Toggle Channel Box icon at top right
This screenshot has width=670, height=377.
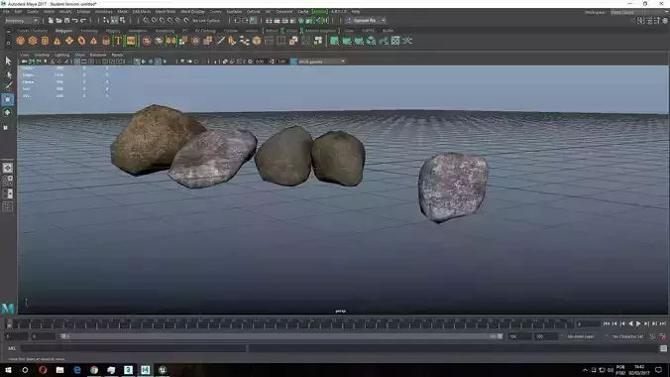[x=665, y=21]
